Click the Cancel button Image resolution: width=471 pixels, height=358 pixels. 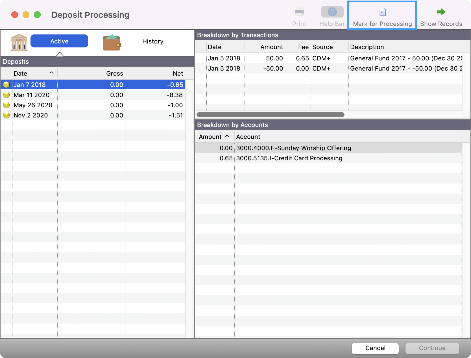375,348
